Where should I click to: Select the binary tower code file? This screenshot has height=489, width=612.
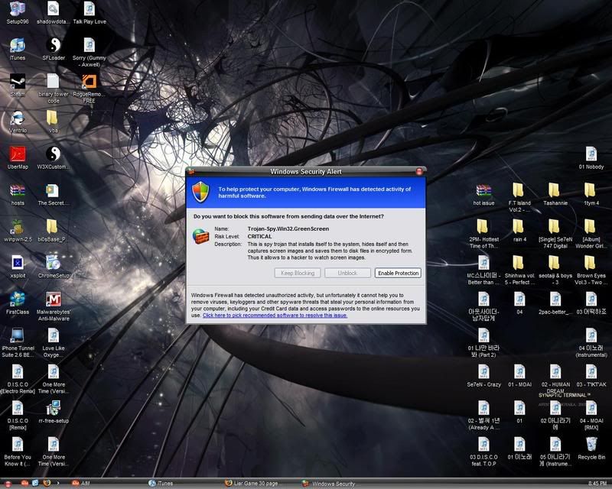(54, 82)
